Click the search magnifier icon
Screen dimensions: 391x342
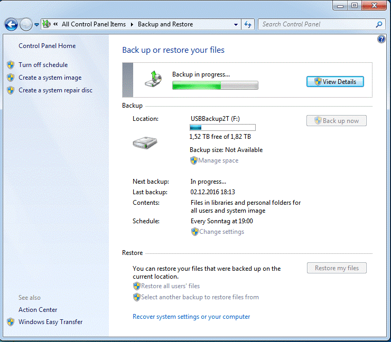379,24
